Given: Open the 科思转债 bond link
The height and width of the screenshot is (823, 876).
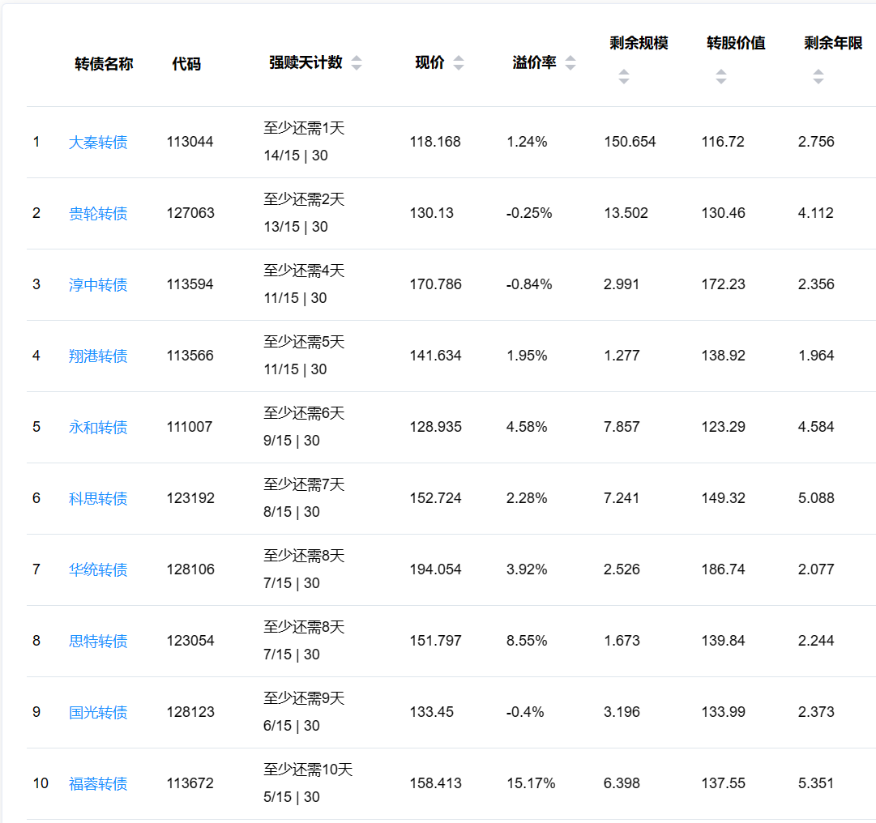Looking at the screenshot, I should (98, 499).
